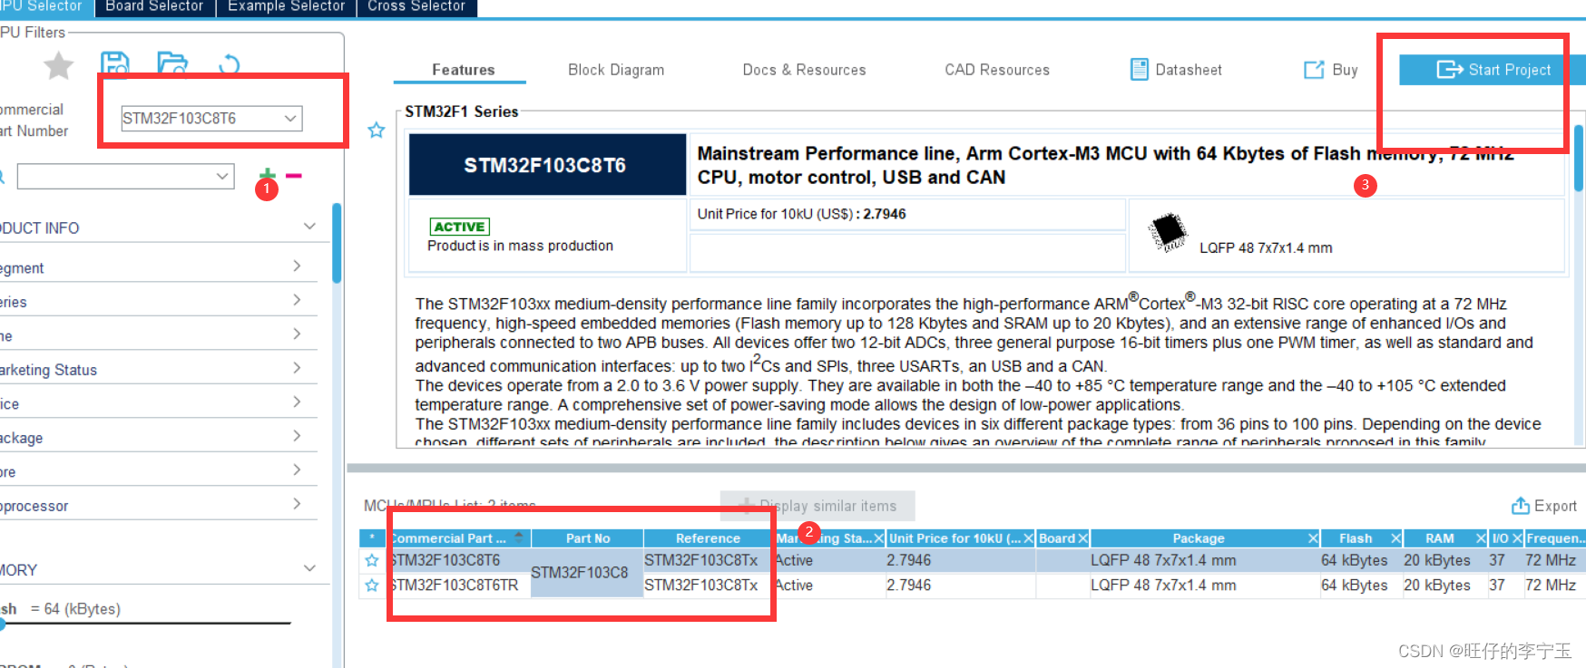Remove the Package column via its X
Image resolution: width=1586 pixels, height=668 pixels.
coord(1313,538)
